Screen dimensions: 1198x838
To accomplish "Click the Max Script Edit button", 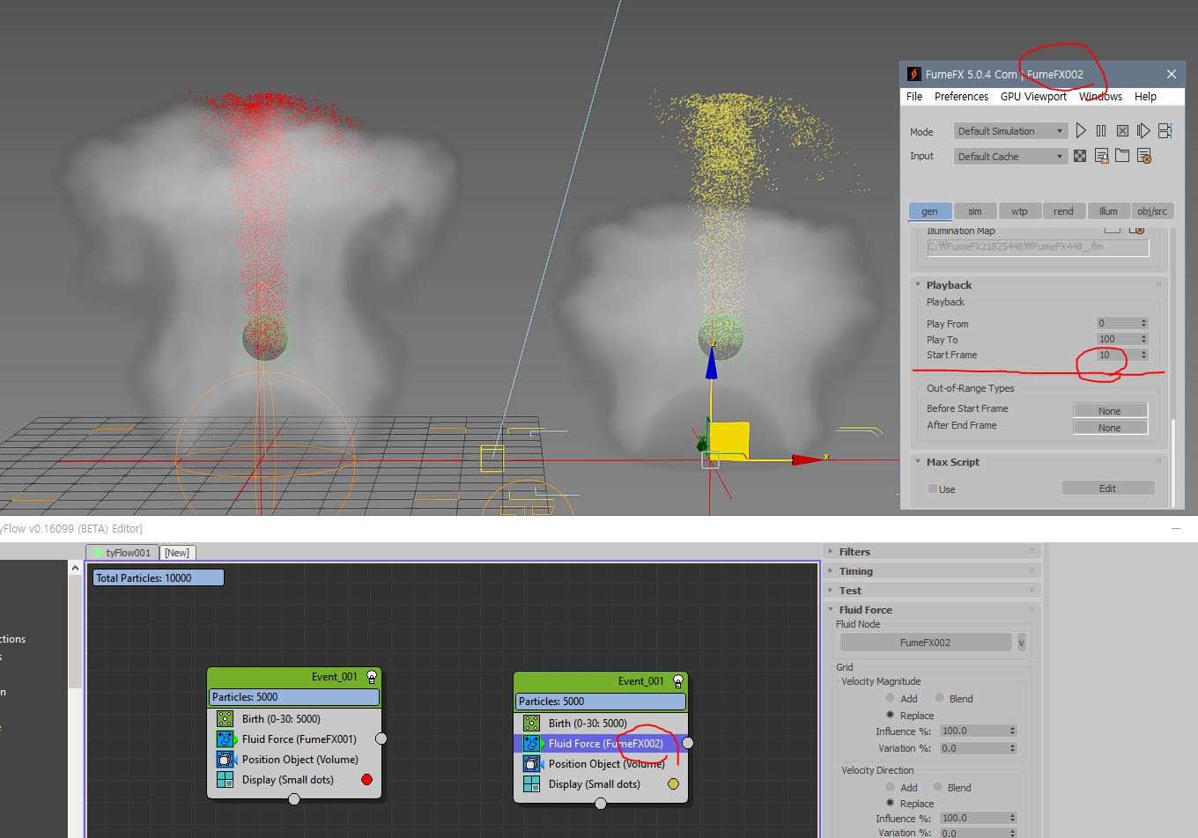I will click(x=1108, y=489).
